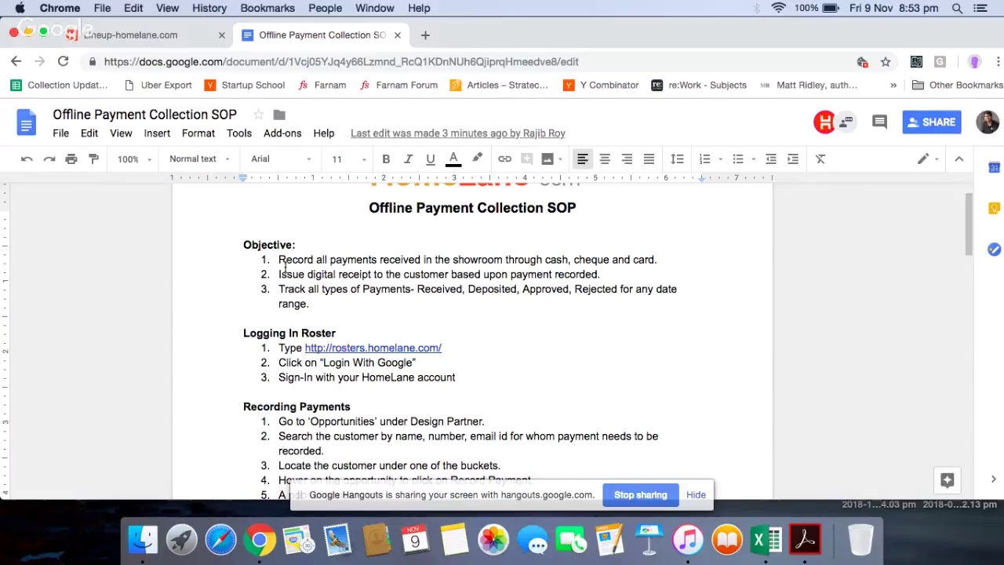The height and width of the screenshot is (565, 1004).
Task: Select the Paint format tool
Action: (x=93, y=159)
